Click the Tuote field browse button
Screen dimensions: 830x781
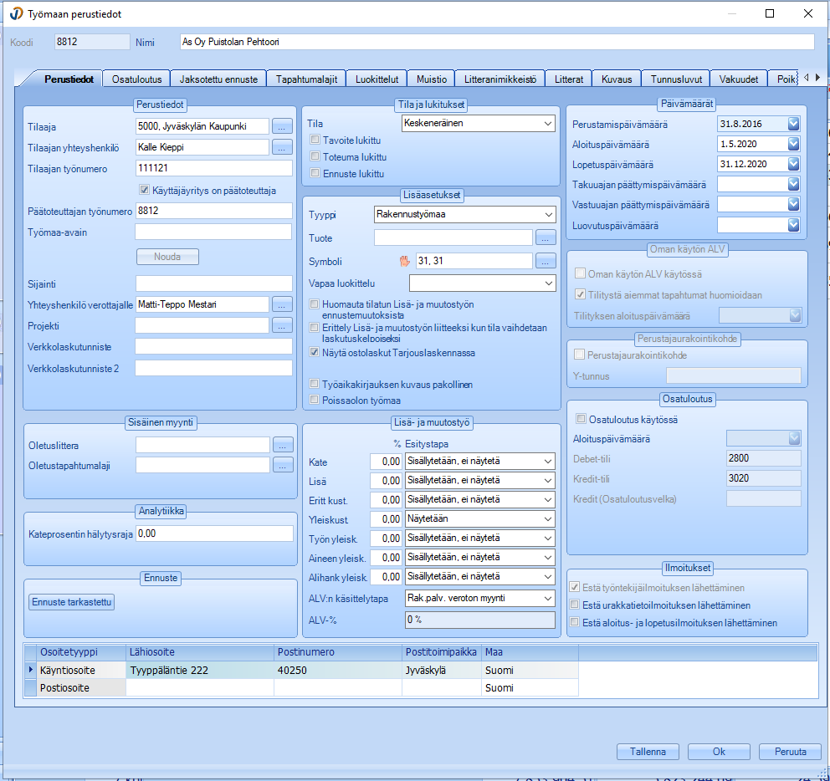pyautogui.click(x=546, y=237)
